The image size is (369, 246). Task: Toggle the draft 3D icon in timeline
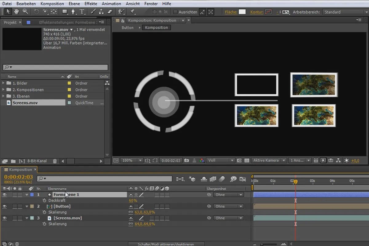pos(192,179)
